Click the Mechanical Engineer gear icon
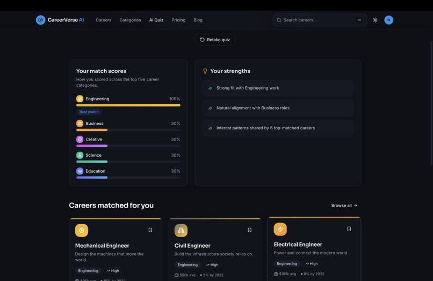The width and height of the screenshot is (433, 281). tap(82, 230)
